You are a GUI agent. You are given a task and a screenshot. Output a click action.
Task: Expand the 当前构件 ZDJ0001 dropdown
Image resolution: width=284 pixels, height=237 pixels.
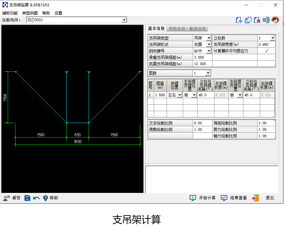click(x=124, y=20)
